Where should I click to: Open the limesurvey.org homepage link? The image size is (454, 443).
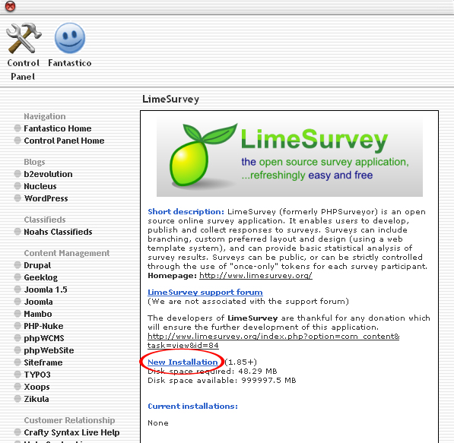click(x=256, y=275)
